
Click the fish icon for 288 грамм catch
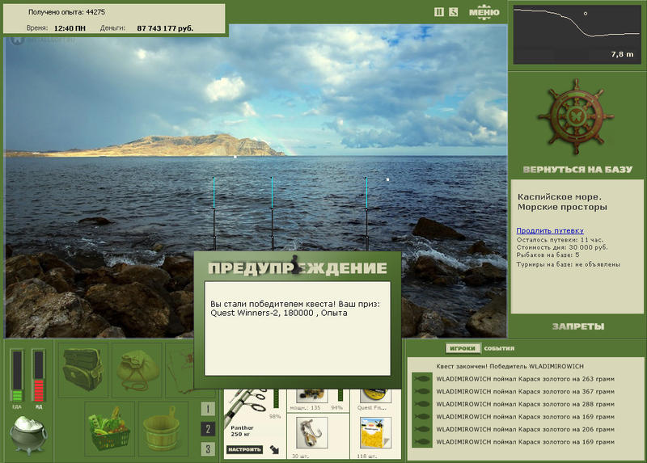[421, 404]
